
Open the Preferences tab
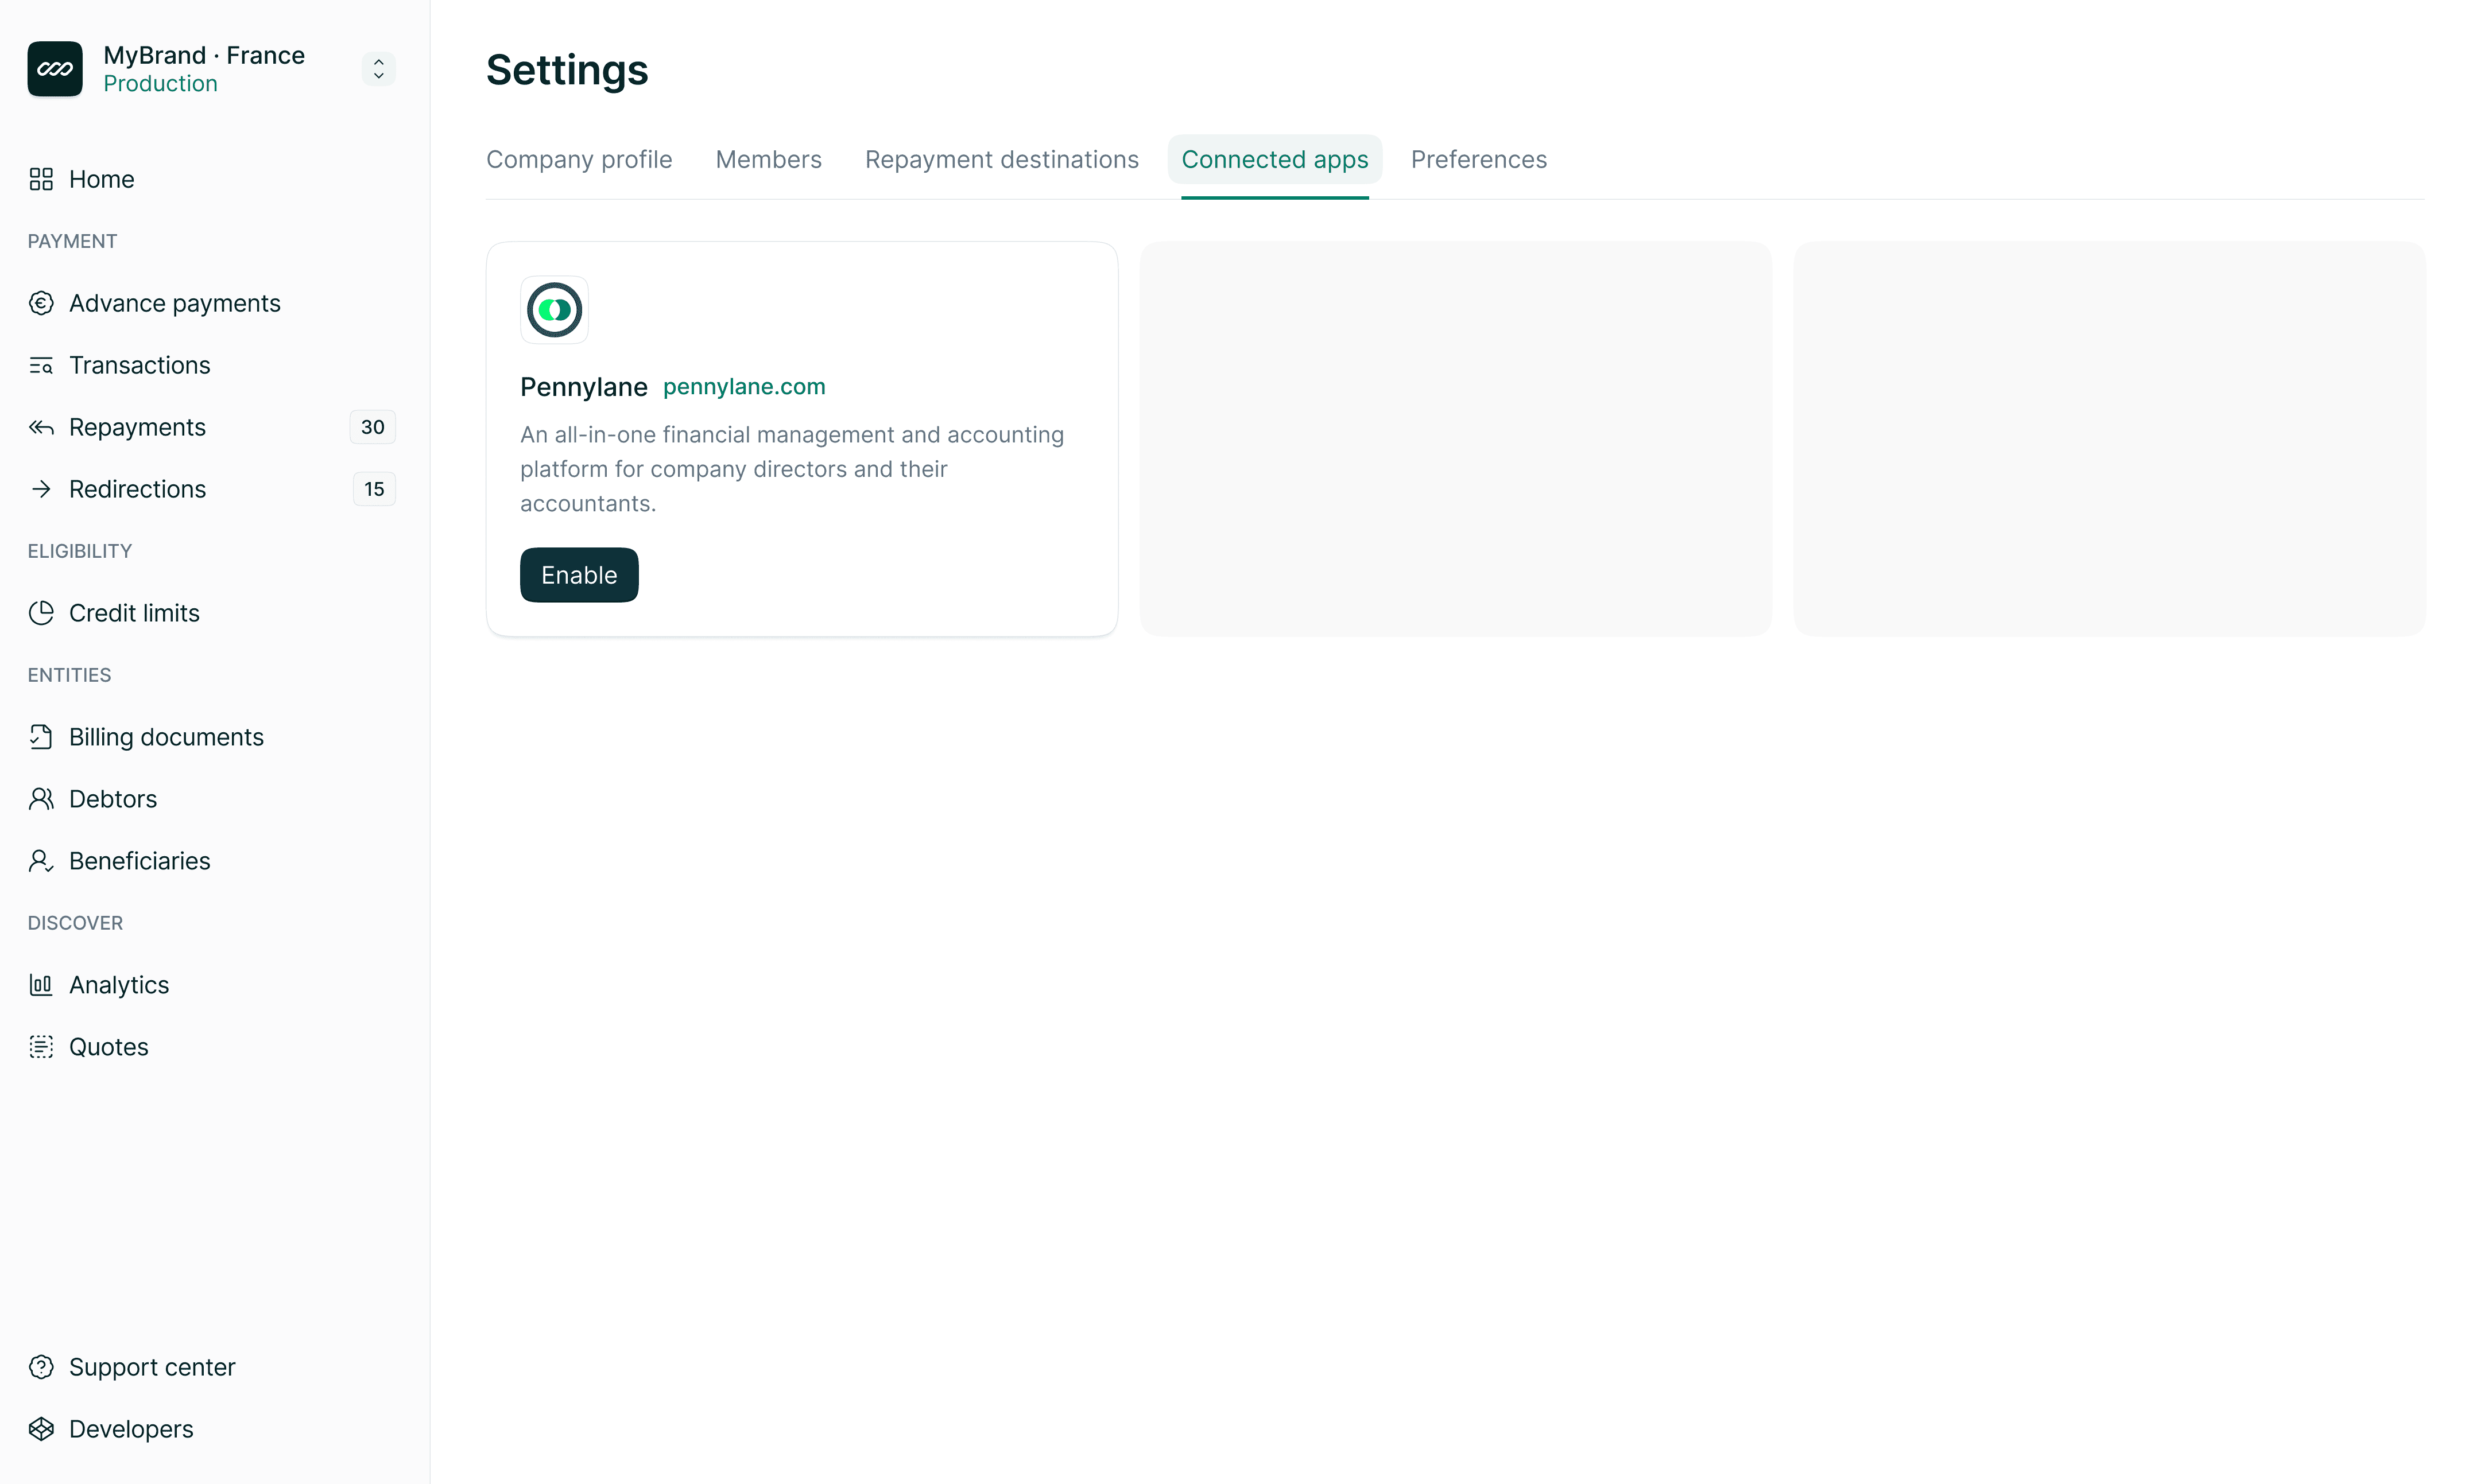1478,160
